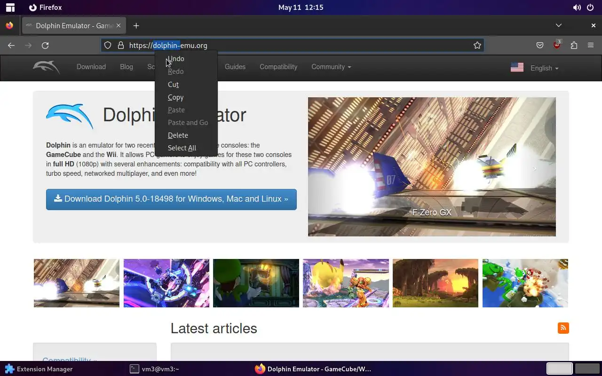Open the Guides nav link
The image size is (602, 376).
[235, 67]
